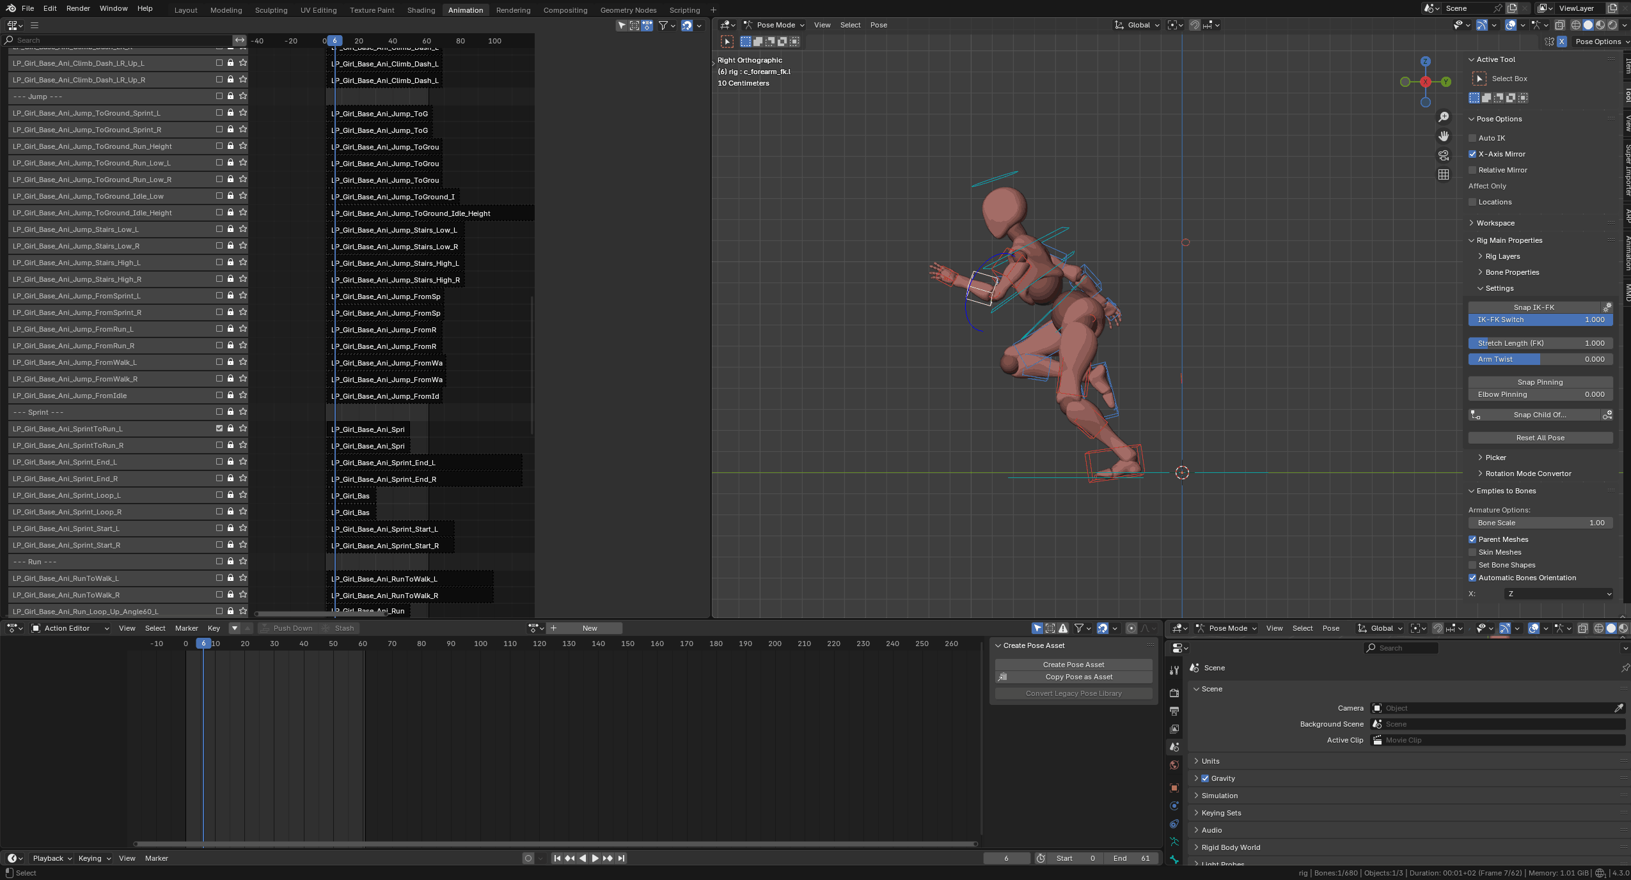Enable the Auto IK checkbox
1631x880 pixels.
coord(1472,138)
